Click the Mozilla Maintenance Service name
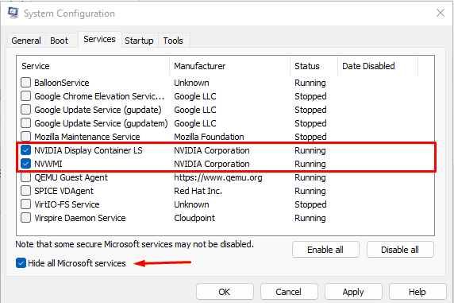 point(87,137)
